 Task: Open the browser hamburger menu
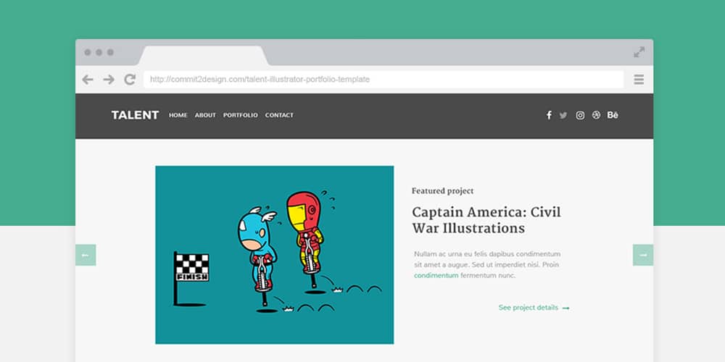[639, 80]
